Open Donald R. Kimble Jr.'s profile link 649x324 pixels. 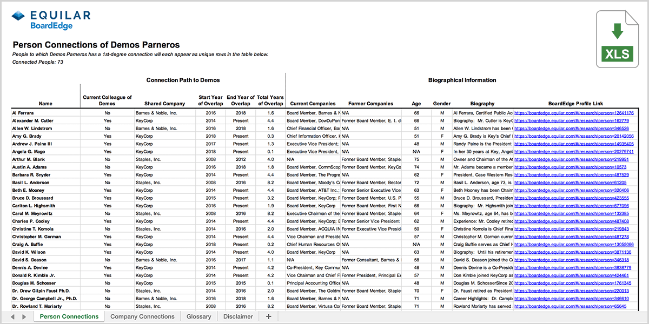572,275
